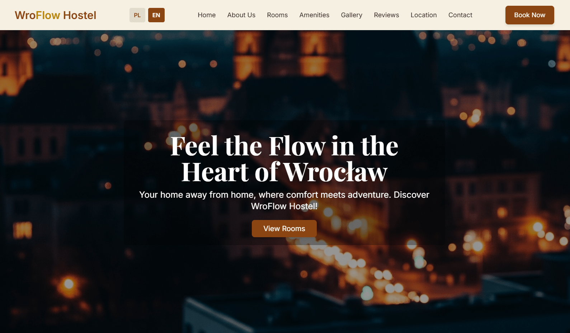Open the Reviews nav link
This screenshot has height=333, width=570.
click(x=386, y=15)
